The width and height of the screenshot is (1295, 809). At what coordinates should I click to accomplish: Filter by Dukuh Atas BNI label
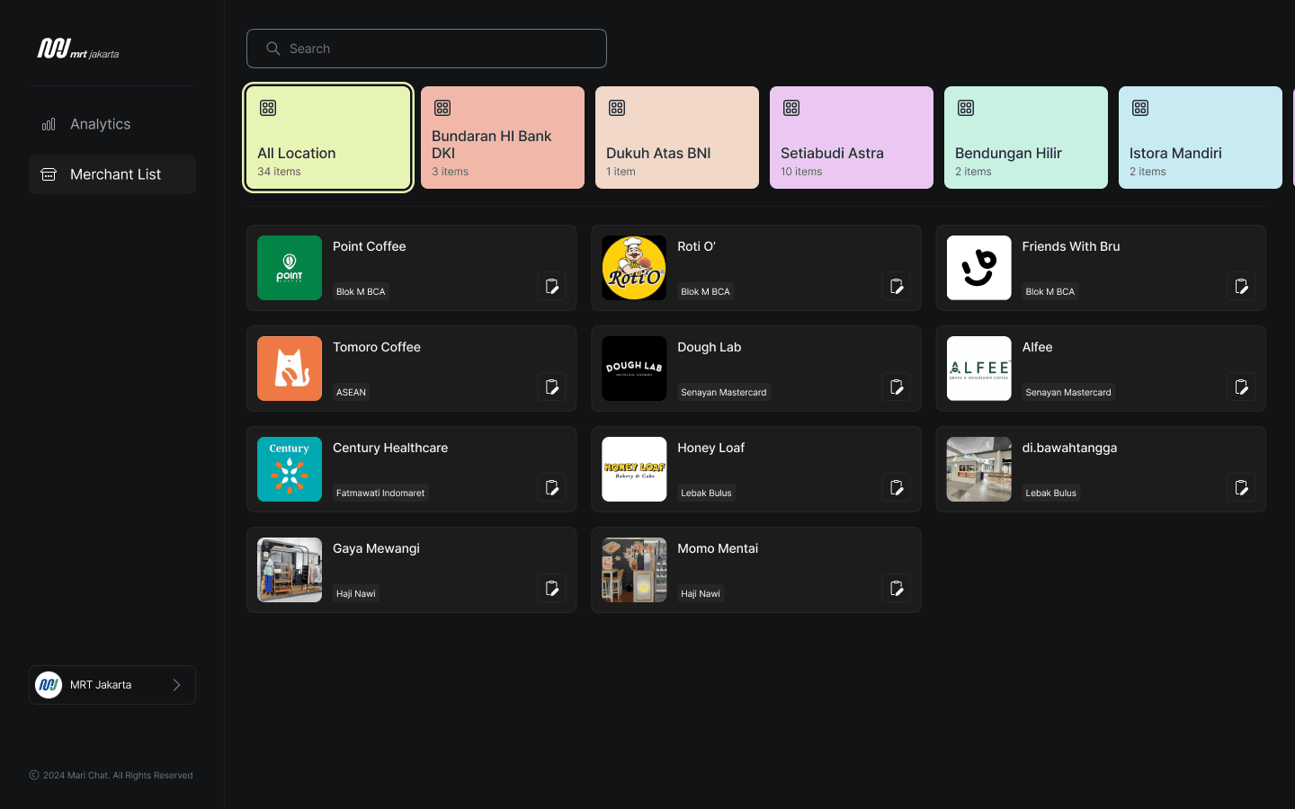click(658, 153)
